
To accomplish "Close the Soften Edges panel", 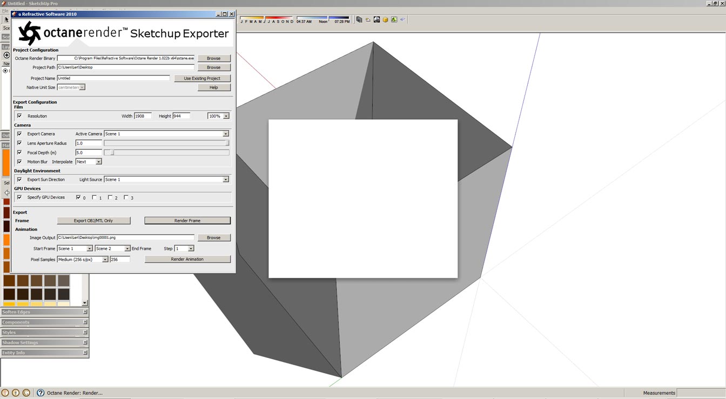I will click(85, 312).
